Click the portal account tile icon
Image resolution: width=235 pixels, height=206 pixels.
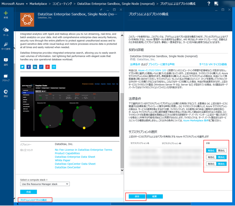click(x=216, y=3)
